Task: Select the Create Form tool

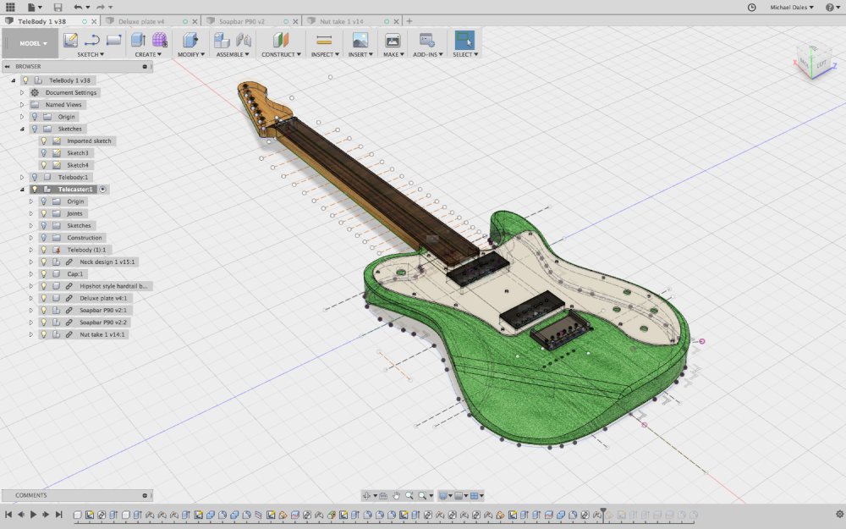Action: pos(160,40)
